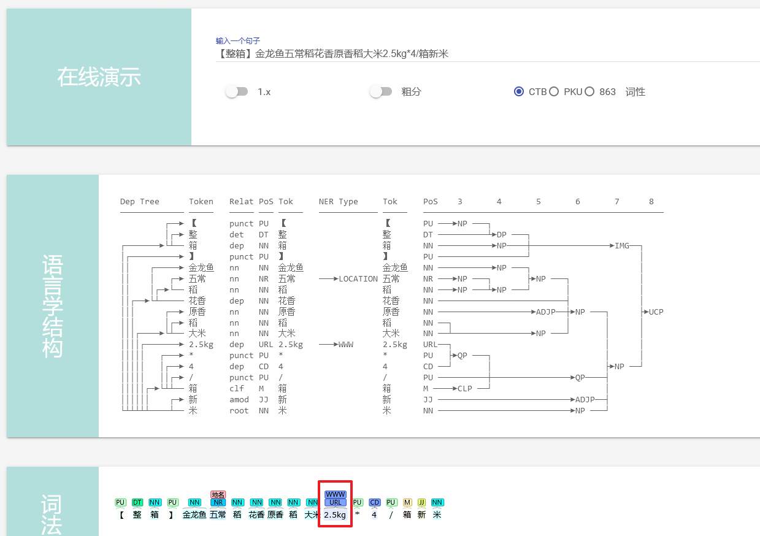This screenshot has height=536, width=760.
Task: Enable the 粗分 switch
Action: [381, 91]
